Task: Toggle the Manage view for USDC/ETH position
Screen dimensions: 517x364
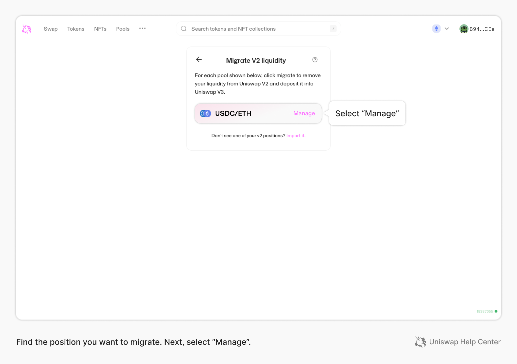Action: pos(304,113)
